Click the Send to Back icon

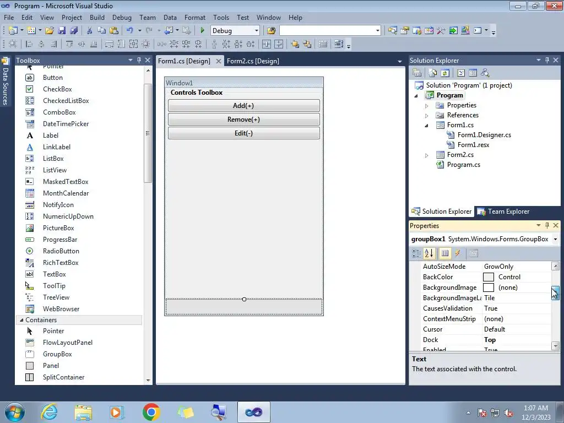coord(307,44)
